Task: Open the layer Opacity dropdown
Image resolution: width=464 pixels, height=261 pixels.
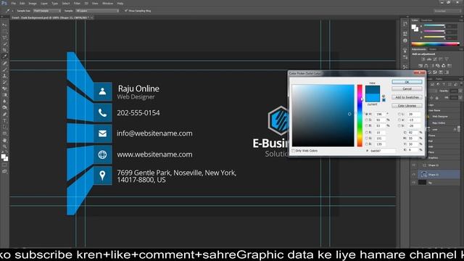Action: coord(460,91)
